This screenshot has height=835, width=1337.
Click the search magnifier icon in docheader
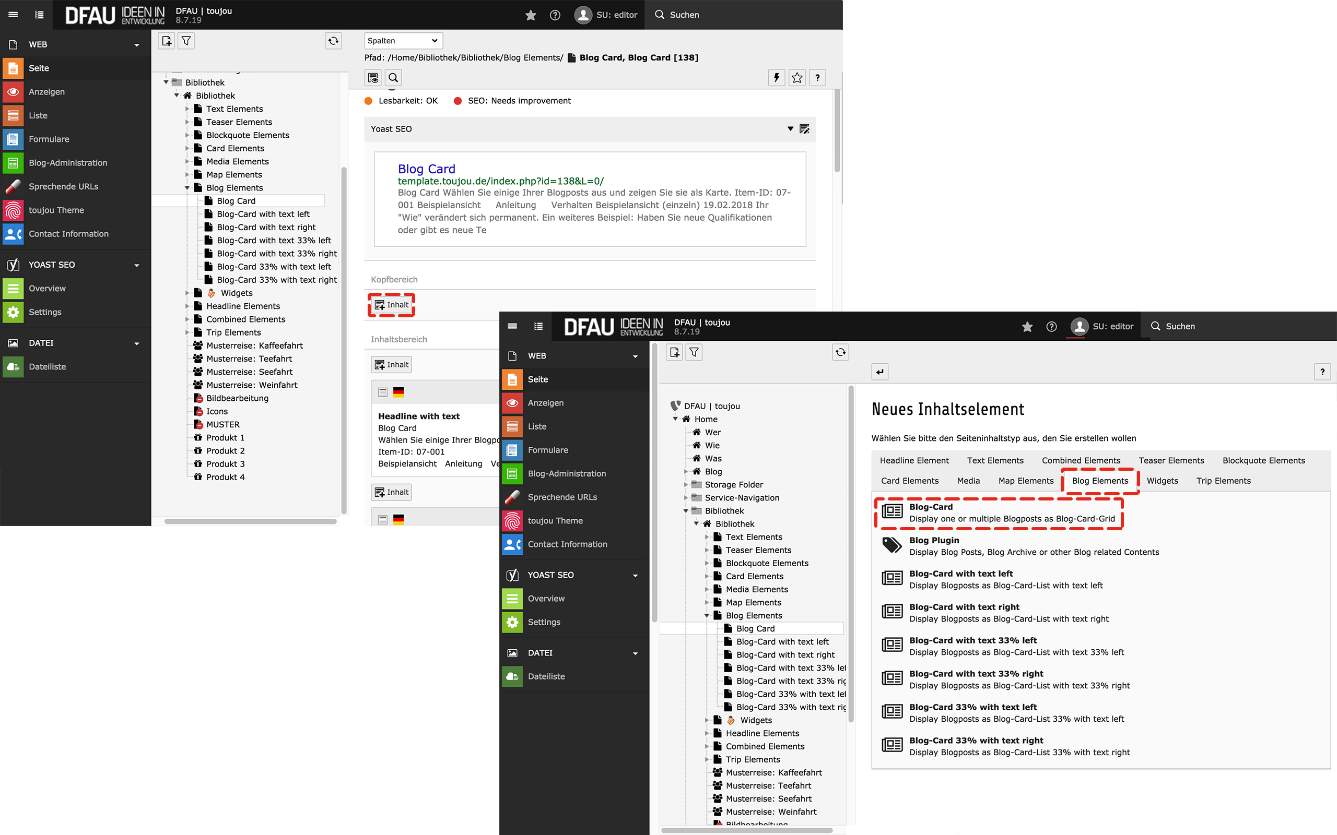pyautogui.click(x=393, y=78)
